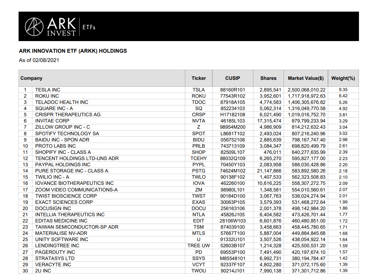Select ZOOM VIDEO COMMUNICATIONS-A name
The height and width of the screenshot is (274, 376).
[x=77, y=190]
